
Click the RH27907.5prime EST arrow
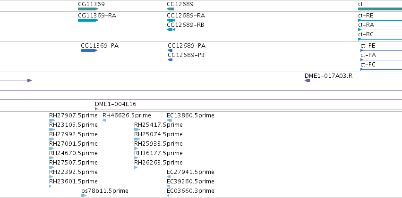click(52, 120)
